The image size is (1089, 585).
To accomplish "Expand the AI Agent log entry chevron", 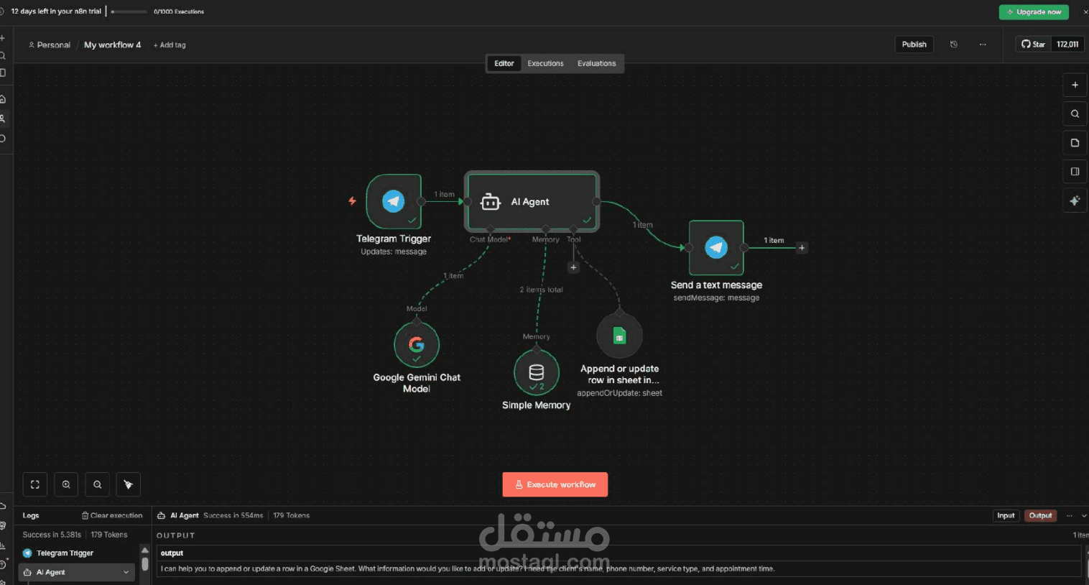I will click(126, 572).
